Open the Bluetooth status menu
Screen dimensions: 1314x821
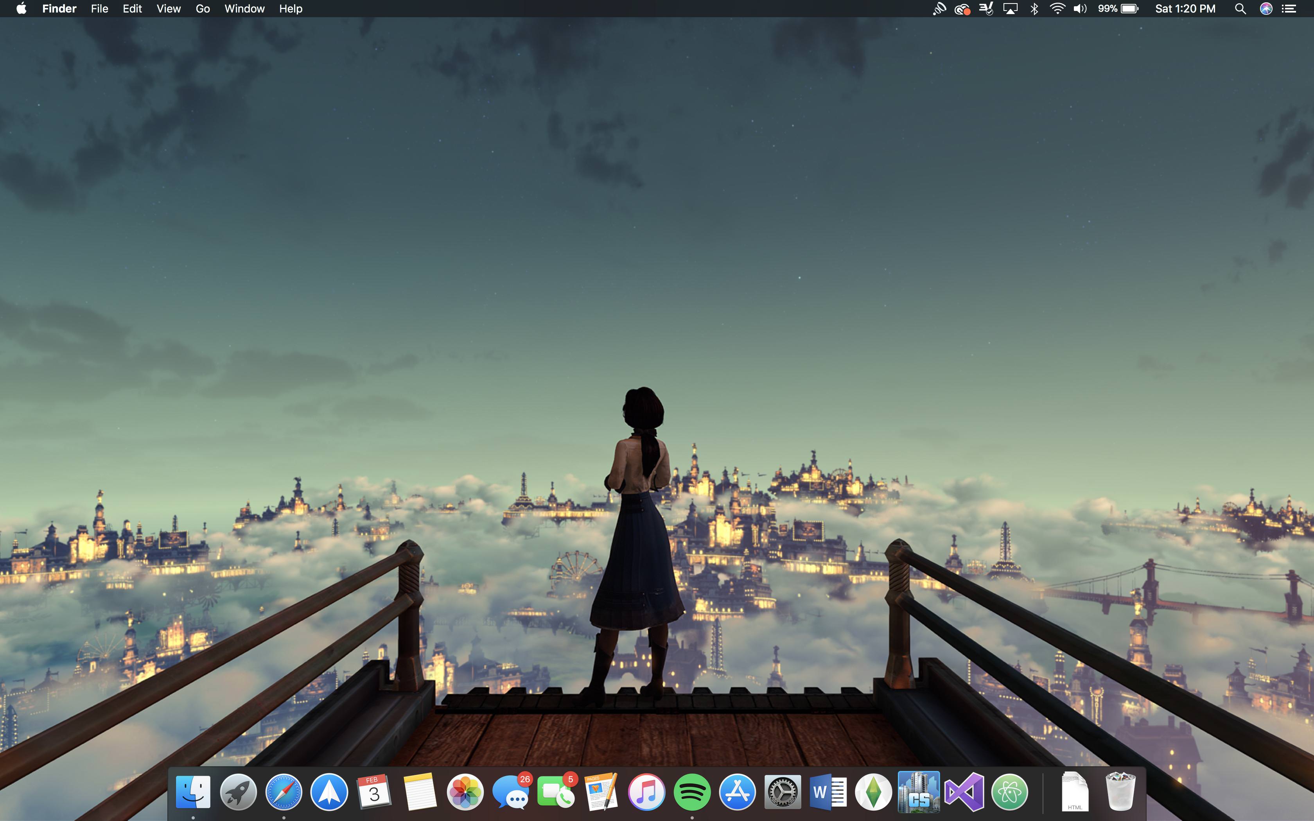1034,9
